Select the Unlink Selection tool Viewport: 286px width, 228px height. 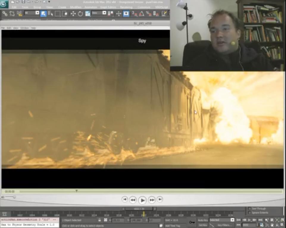coord(12,14)
